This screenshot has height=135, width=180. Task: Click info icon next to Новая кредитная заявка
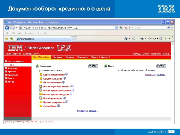[x=73, y=90]
